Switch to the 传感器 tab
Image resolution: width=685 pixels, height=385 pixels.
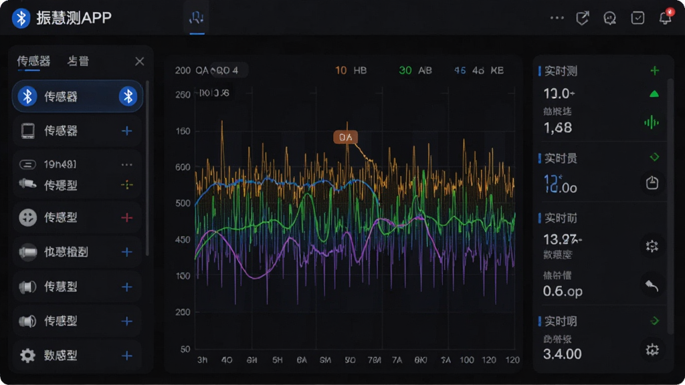(33, 61)
